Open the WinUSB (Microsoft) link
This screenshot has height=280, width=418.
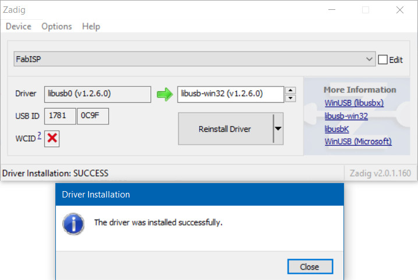[x=358, y=142]
